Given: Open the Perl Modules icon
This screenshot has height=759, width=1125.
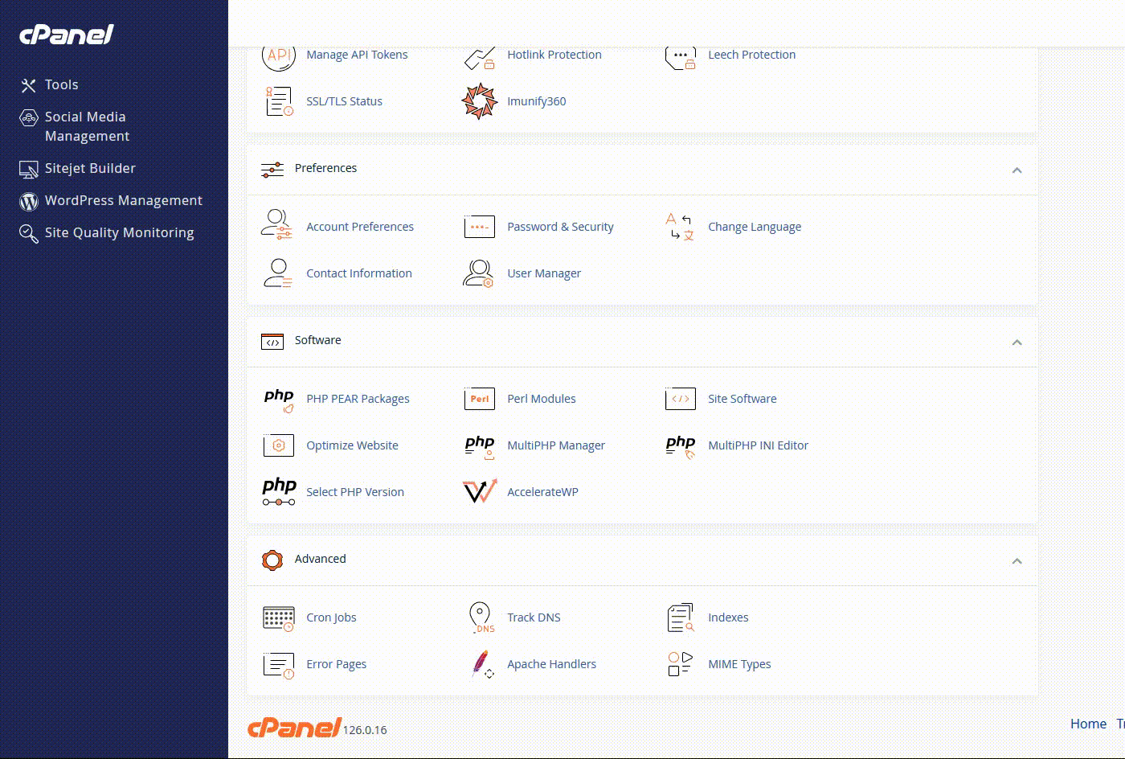Looking at the screenshot, I should tap(480, 399).
